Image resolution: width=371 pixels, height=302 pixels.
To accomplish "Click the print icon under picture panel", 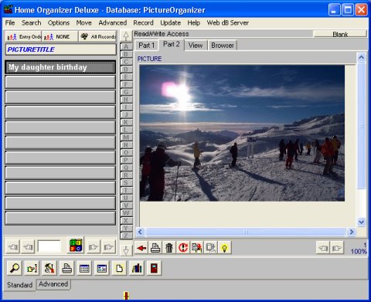I will point(155,248).
